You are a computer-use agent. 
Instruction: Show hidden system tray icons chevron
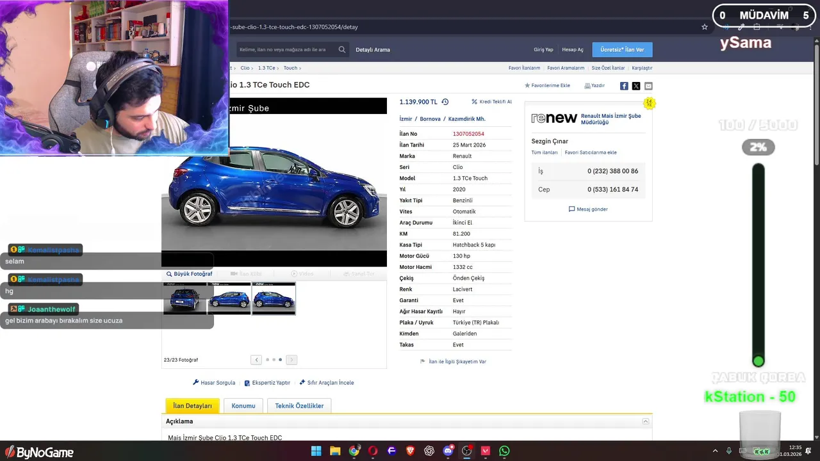[x=715, y=451]
